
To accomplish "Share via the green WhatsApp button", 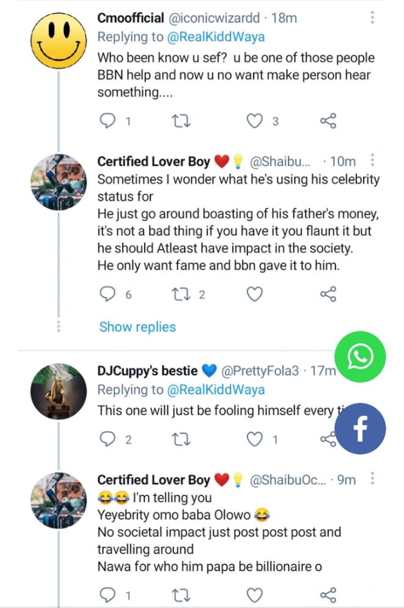I will [x=360, y=357].
